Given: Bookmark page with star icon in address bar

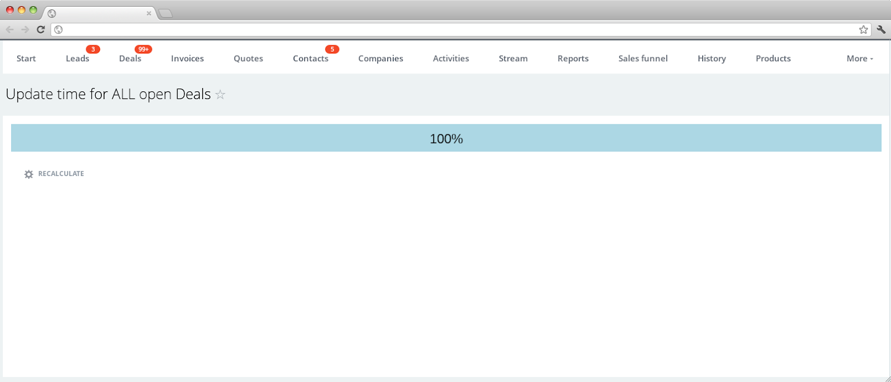Looking at the screenshot, I should click(x=863, y=30).
